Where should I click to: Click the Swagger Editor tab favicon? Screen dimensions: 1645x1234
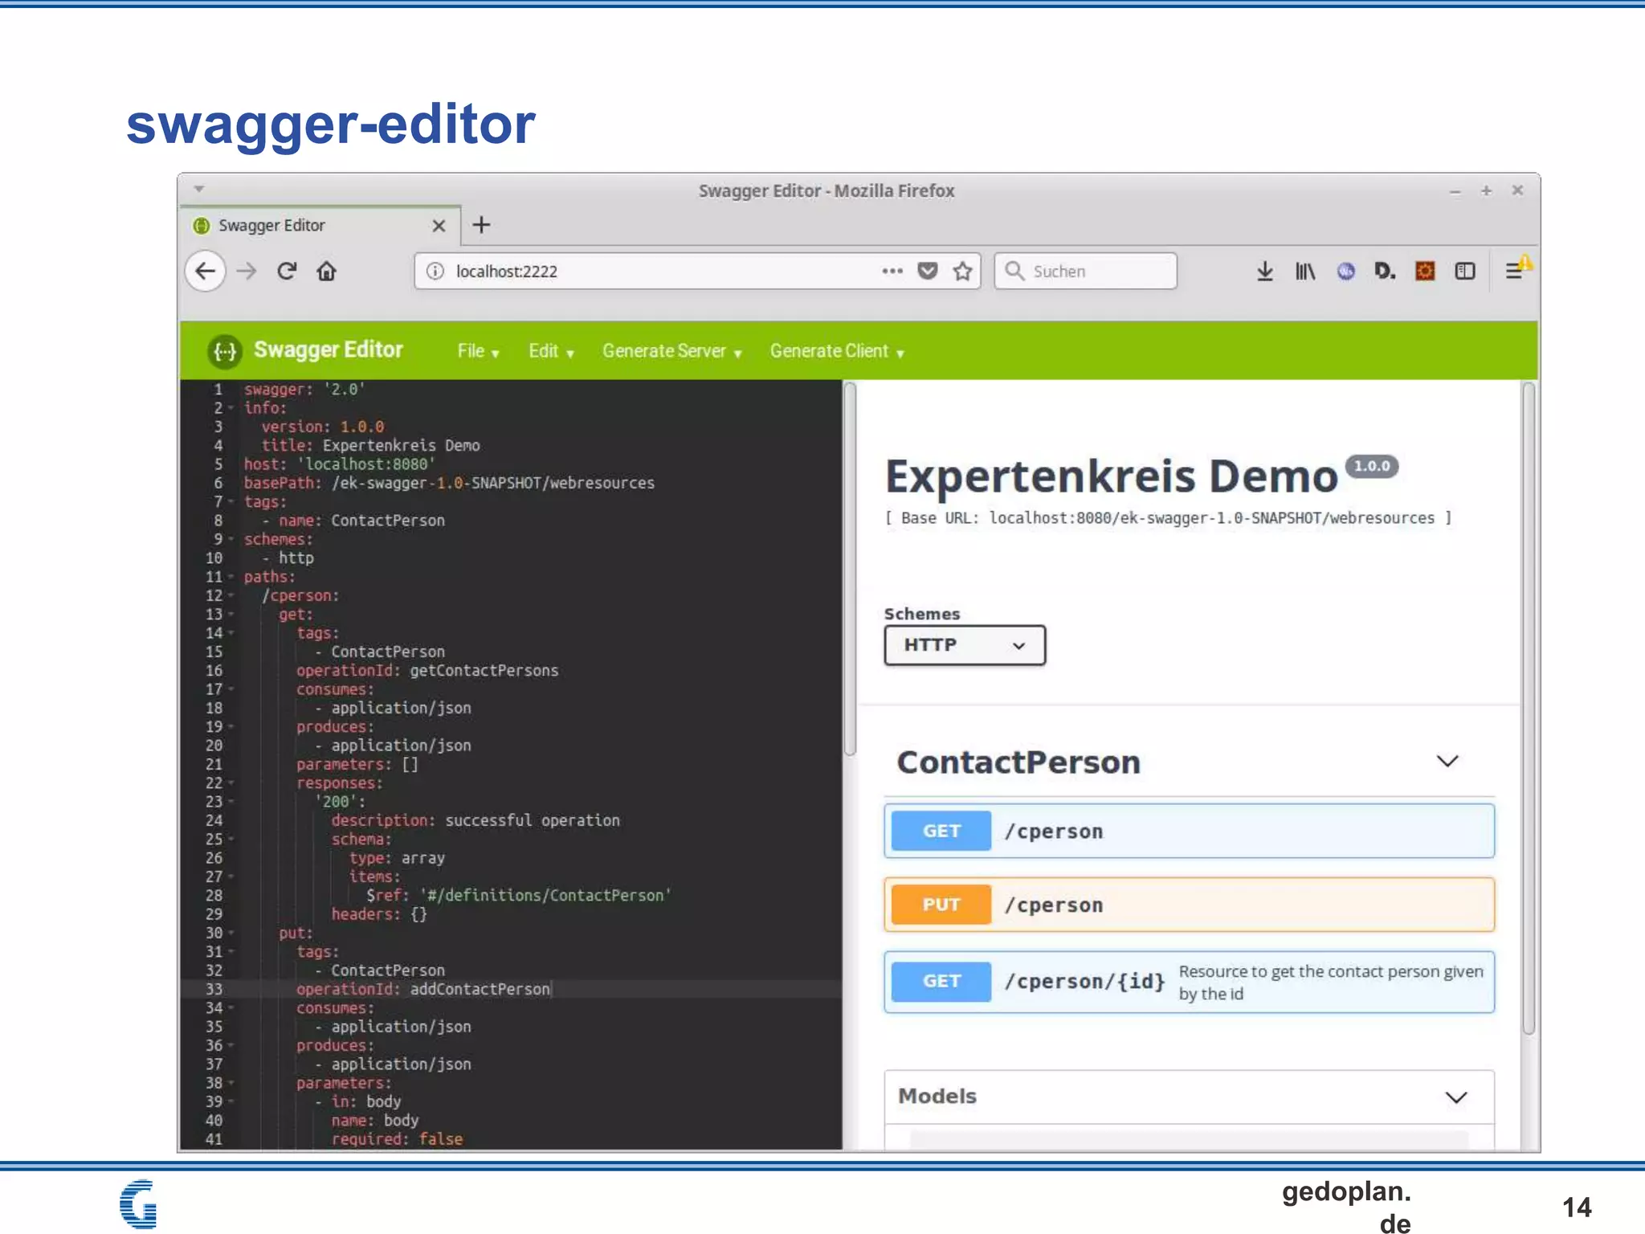pos(202,226)
